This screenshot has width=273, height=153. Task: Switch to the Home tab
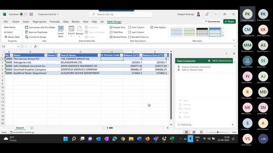[x=16, y=22]
